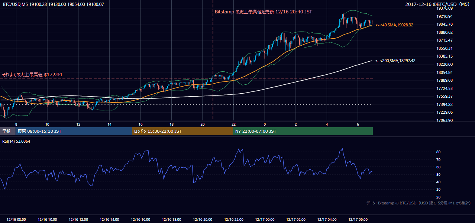This screenshot has width=475, height=223.
Task: Click the RSI scale value 60
Action: click(439, 167)
